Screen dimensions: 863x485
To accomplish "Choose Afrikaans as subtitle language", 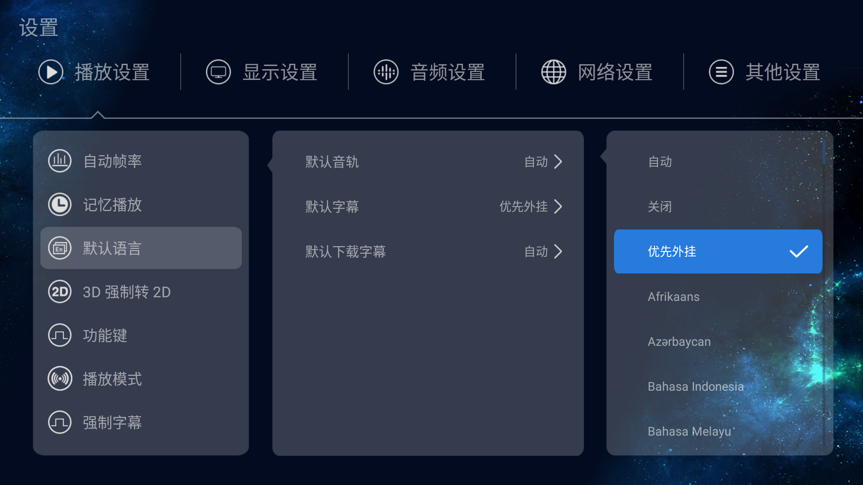I will [x=673, y=296].
